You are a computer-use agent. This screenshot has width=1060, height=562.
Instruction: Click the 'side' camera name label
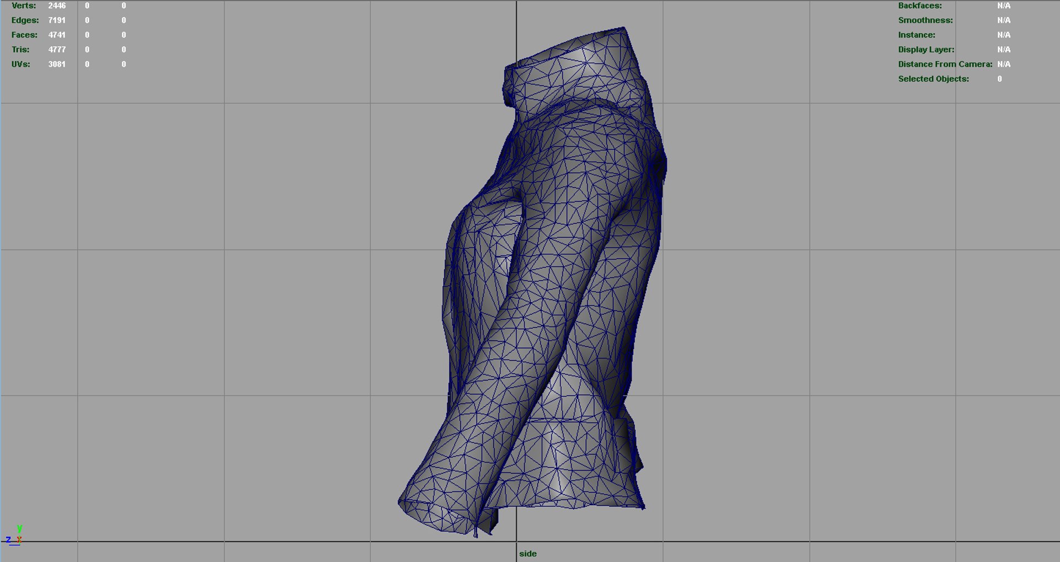click(x=528, y=554)
